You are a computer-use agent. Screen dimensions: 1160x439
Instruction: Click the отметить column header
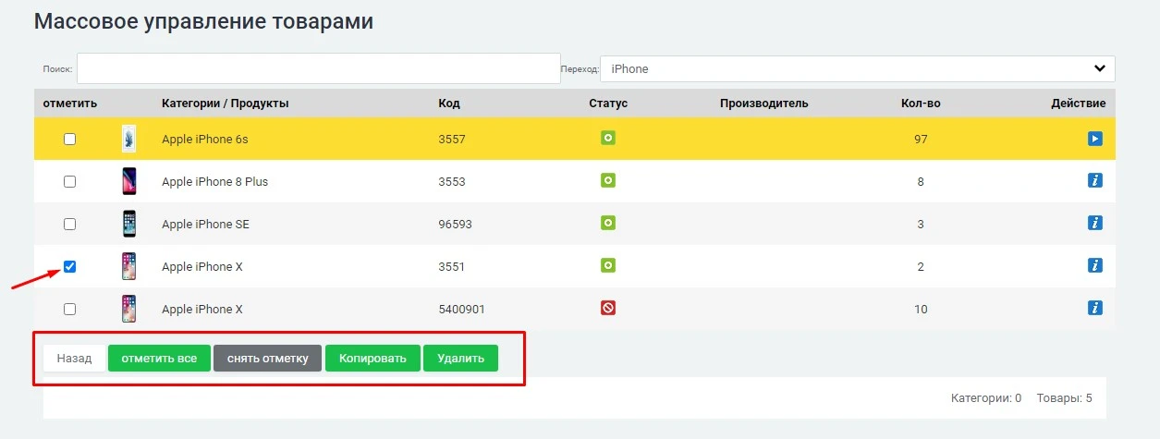coord(70,103)
